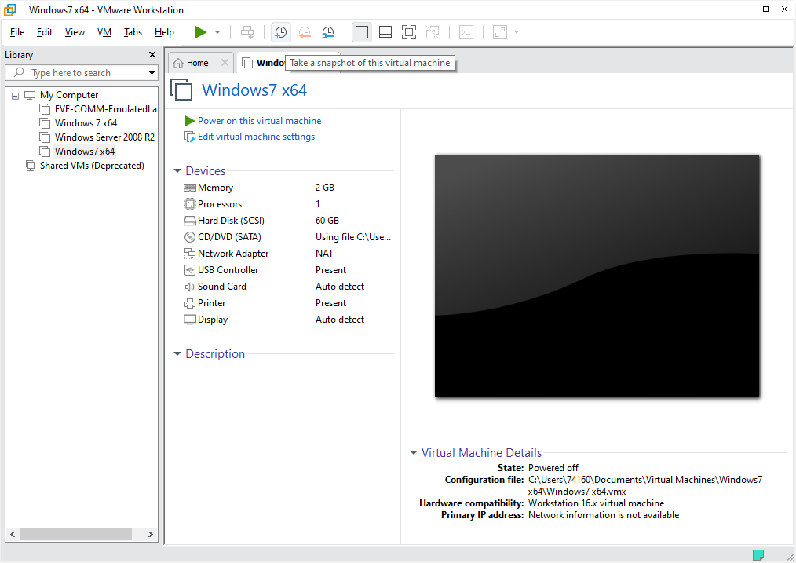Collapse the Virtual Machine Details section

tap(413, 453)
